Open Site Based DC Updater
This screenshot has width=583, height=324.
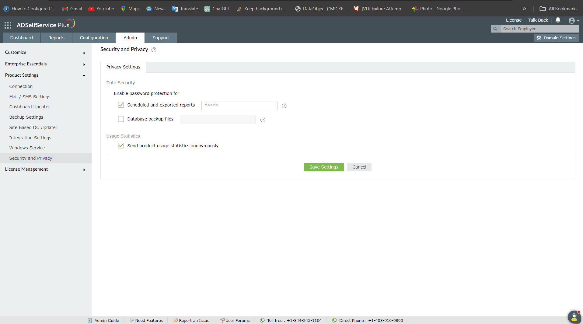tap(33, 127)
